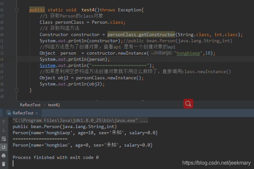The height and width of the screenshot is (169, 254).
Task: Click the '获取构造方法' comment line
Action: point(60,28)
